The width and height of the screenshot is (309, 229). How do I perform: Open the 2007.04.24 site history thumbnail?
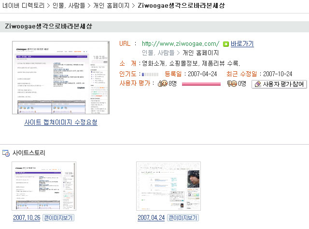(169, 186)
